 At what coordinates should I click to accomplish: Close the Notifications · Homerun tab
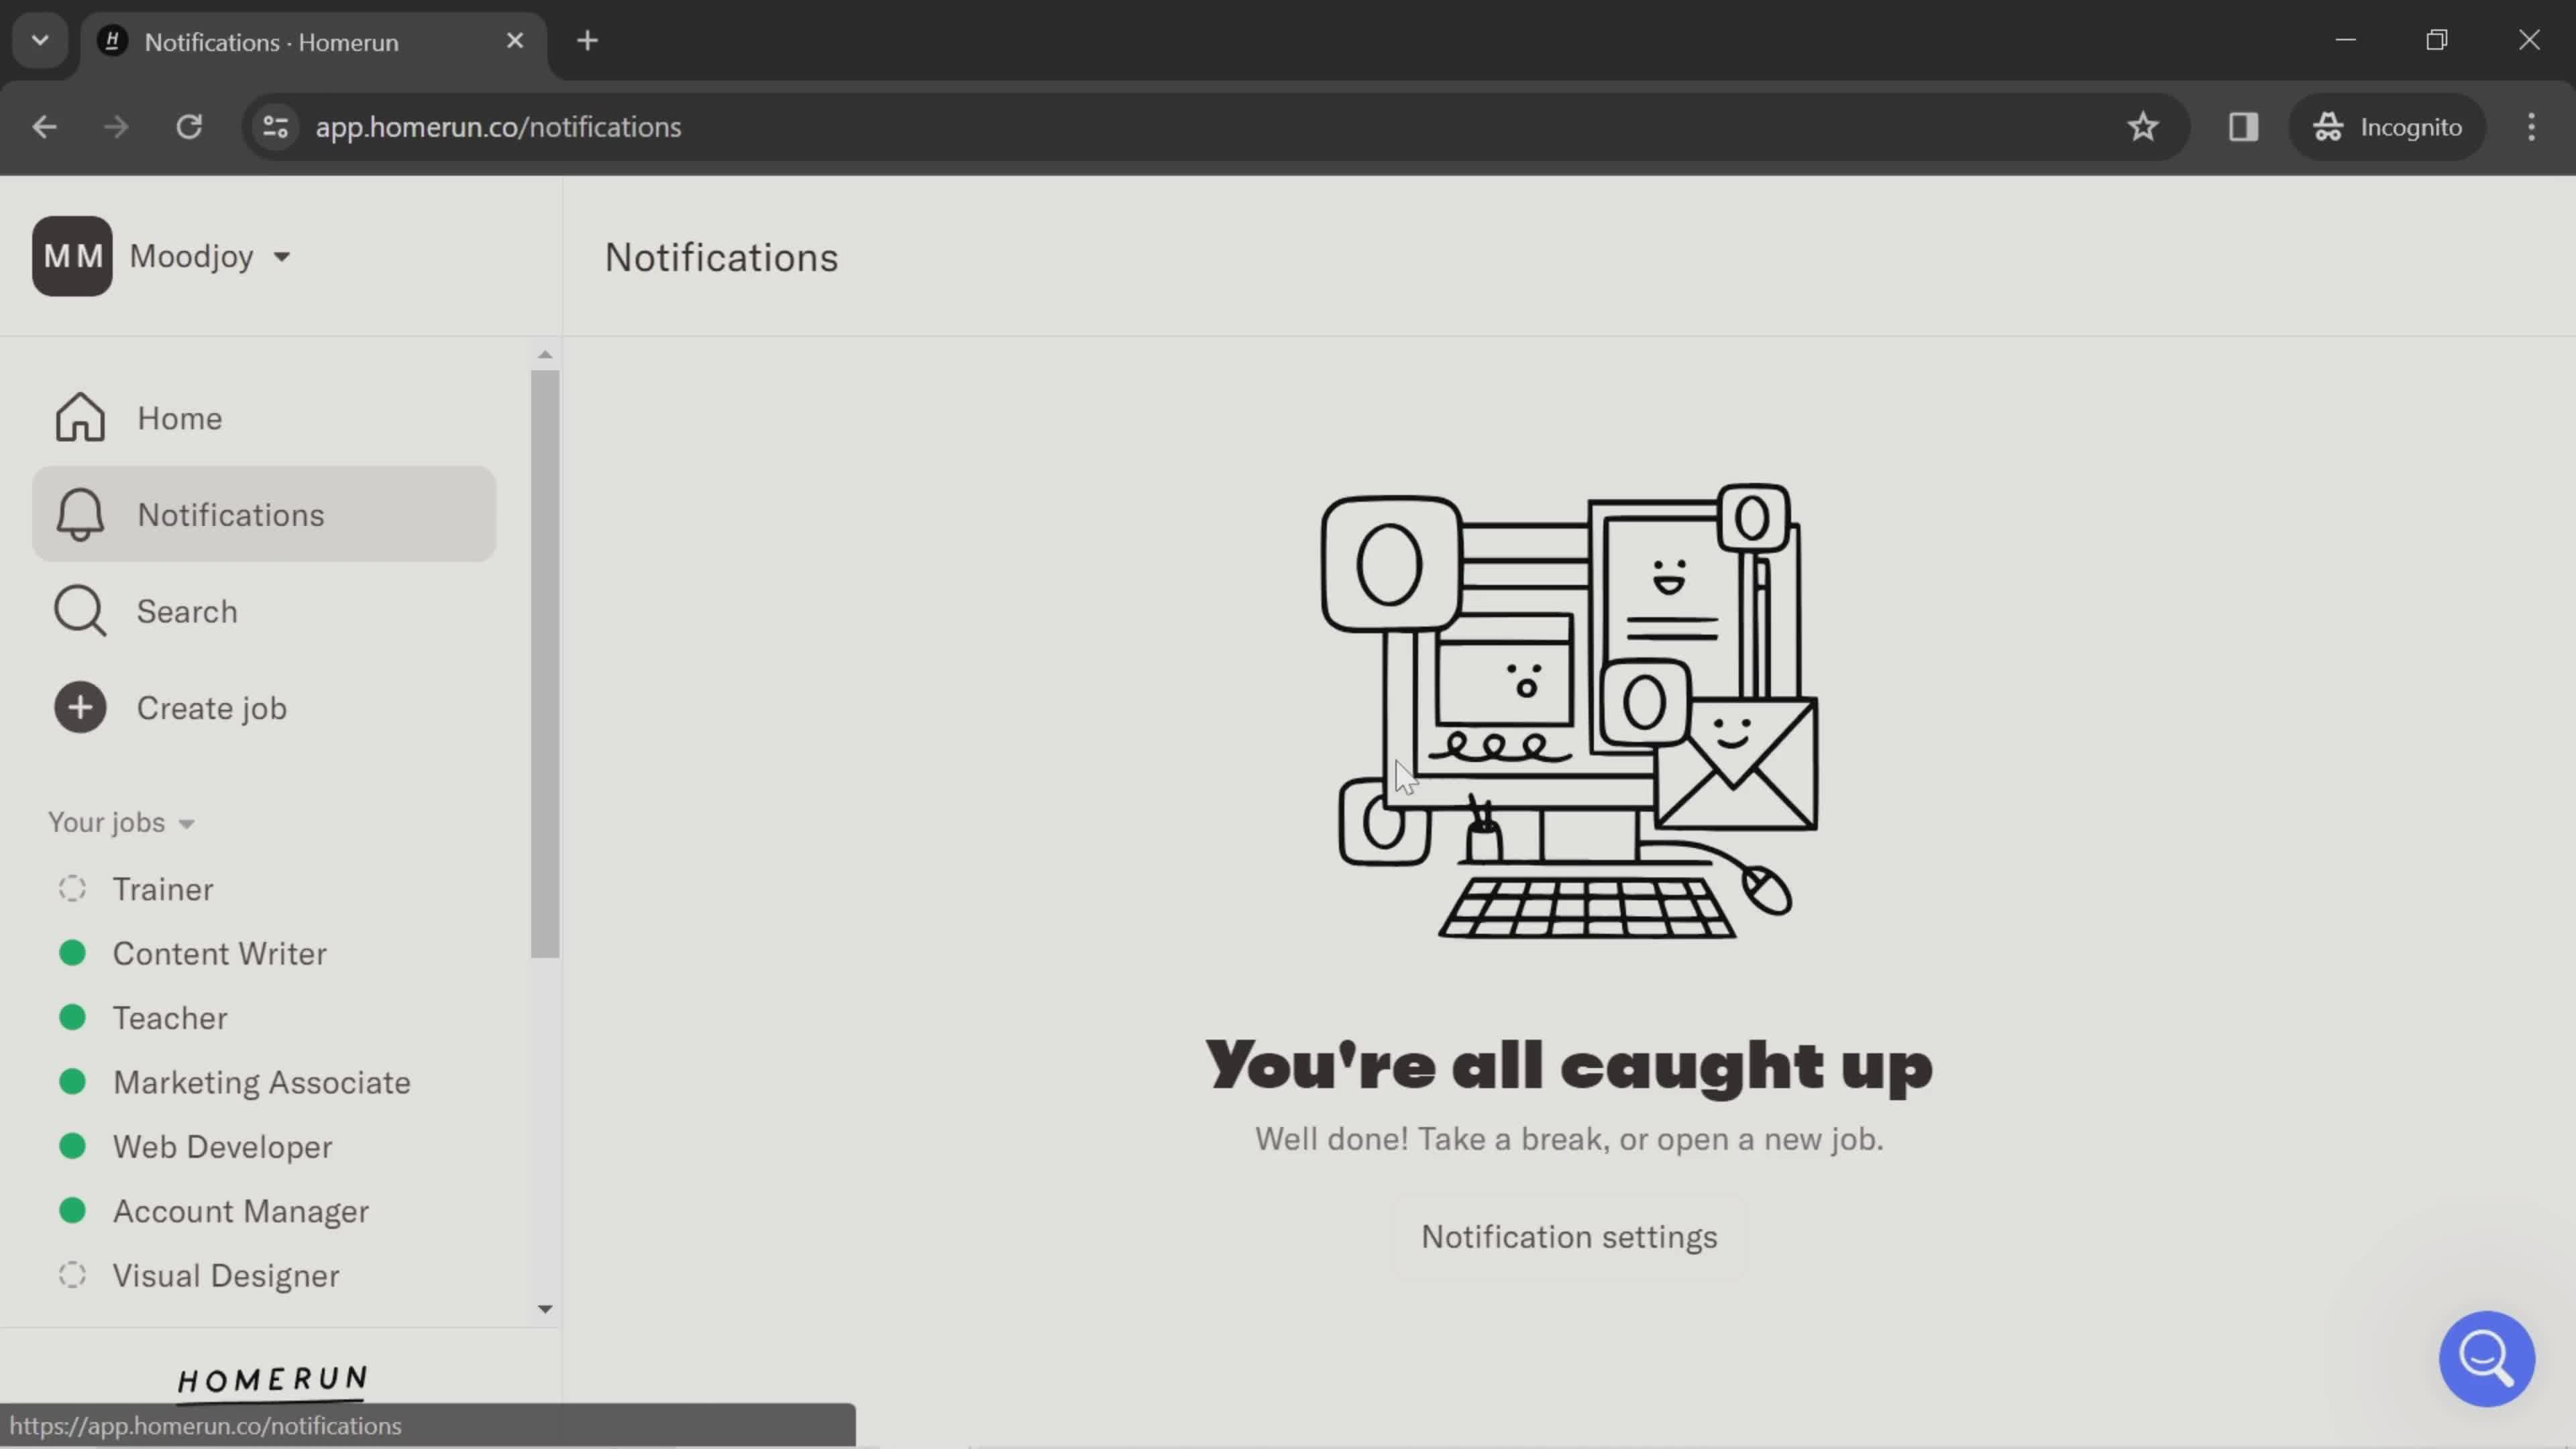point(515,41)
